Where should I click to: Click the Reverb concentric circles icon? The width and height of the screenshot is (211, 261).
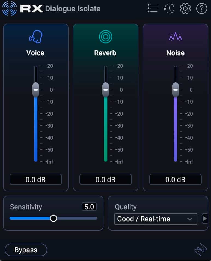[x=105, y=37]
